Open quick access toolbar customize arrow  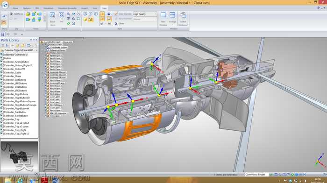[21, 35]
